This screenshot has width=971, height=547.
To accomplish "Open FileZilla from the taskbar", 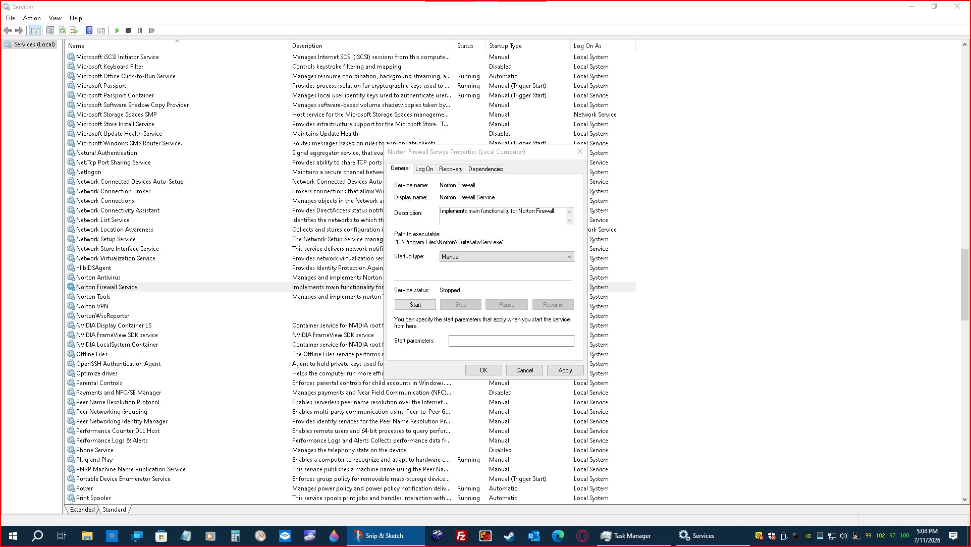I will click(461, 536).
